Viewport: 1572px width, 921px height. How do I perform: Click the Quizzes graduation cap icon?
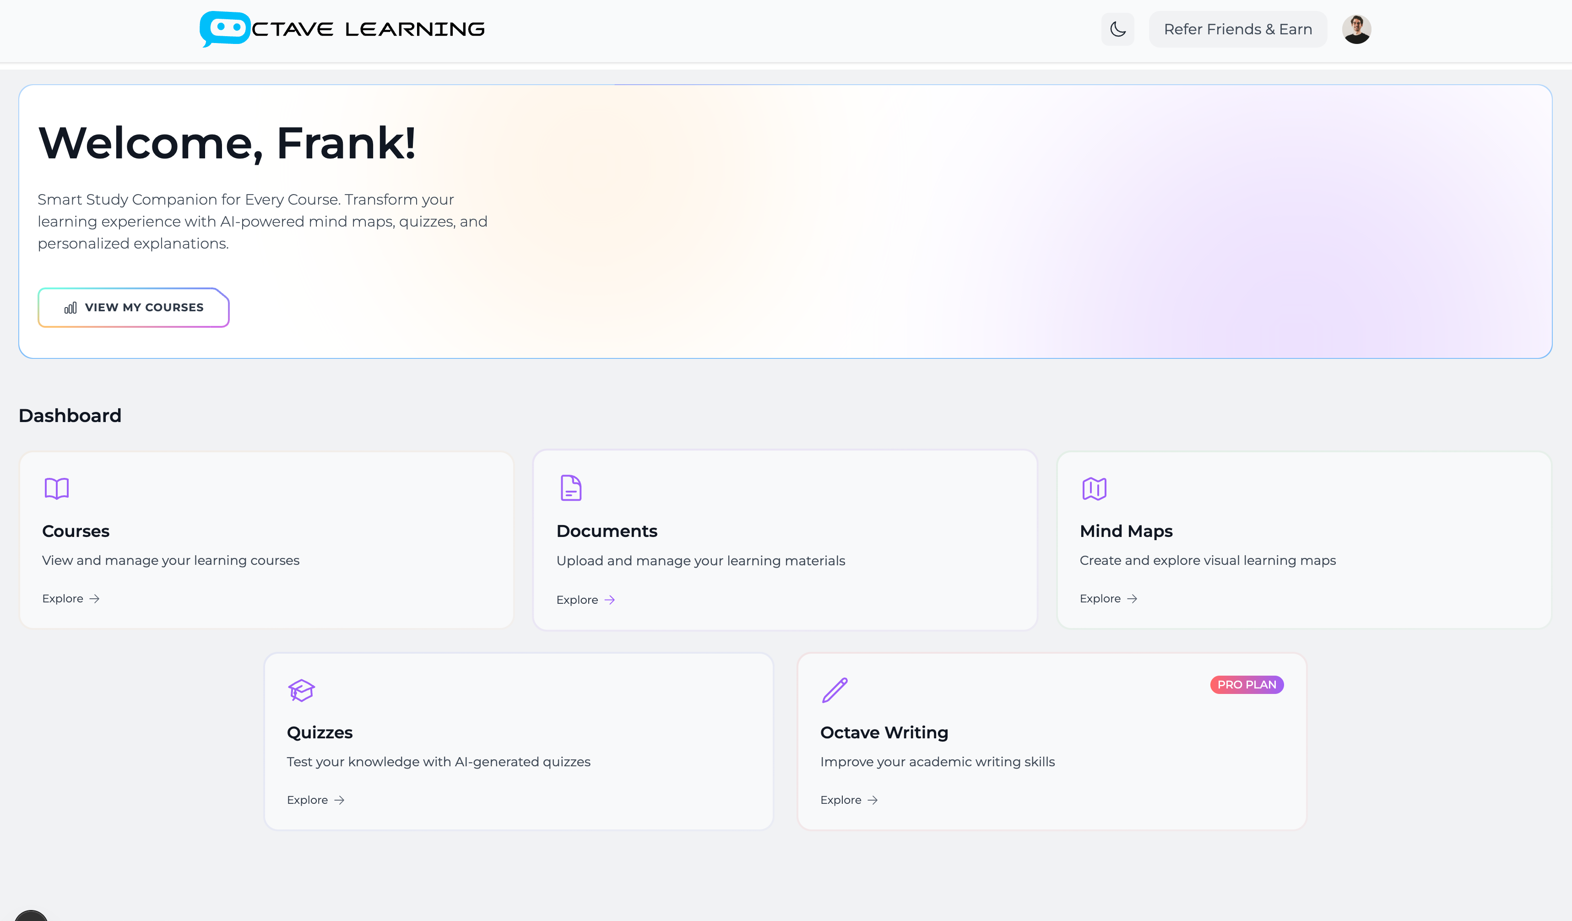tap(301, 690)
